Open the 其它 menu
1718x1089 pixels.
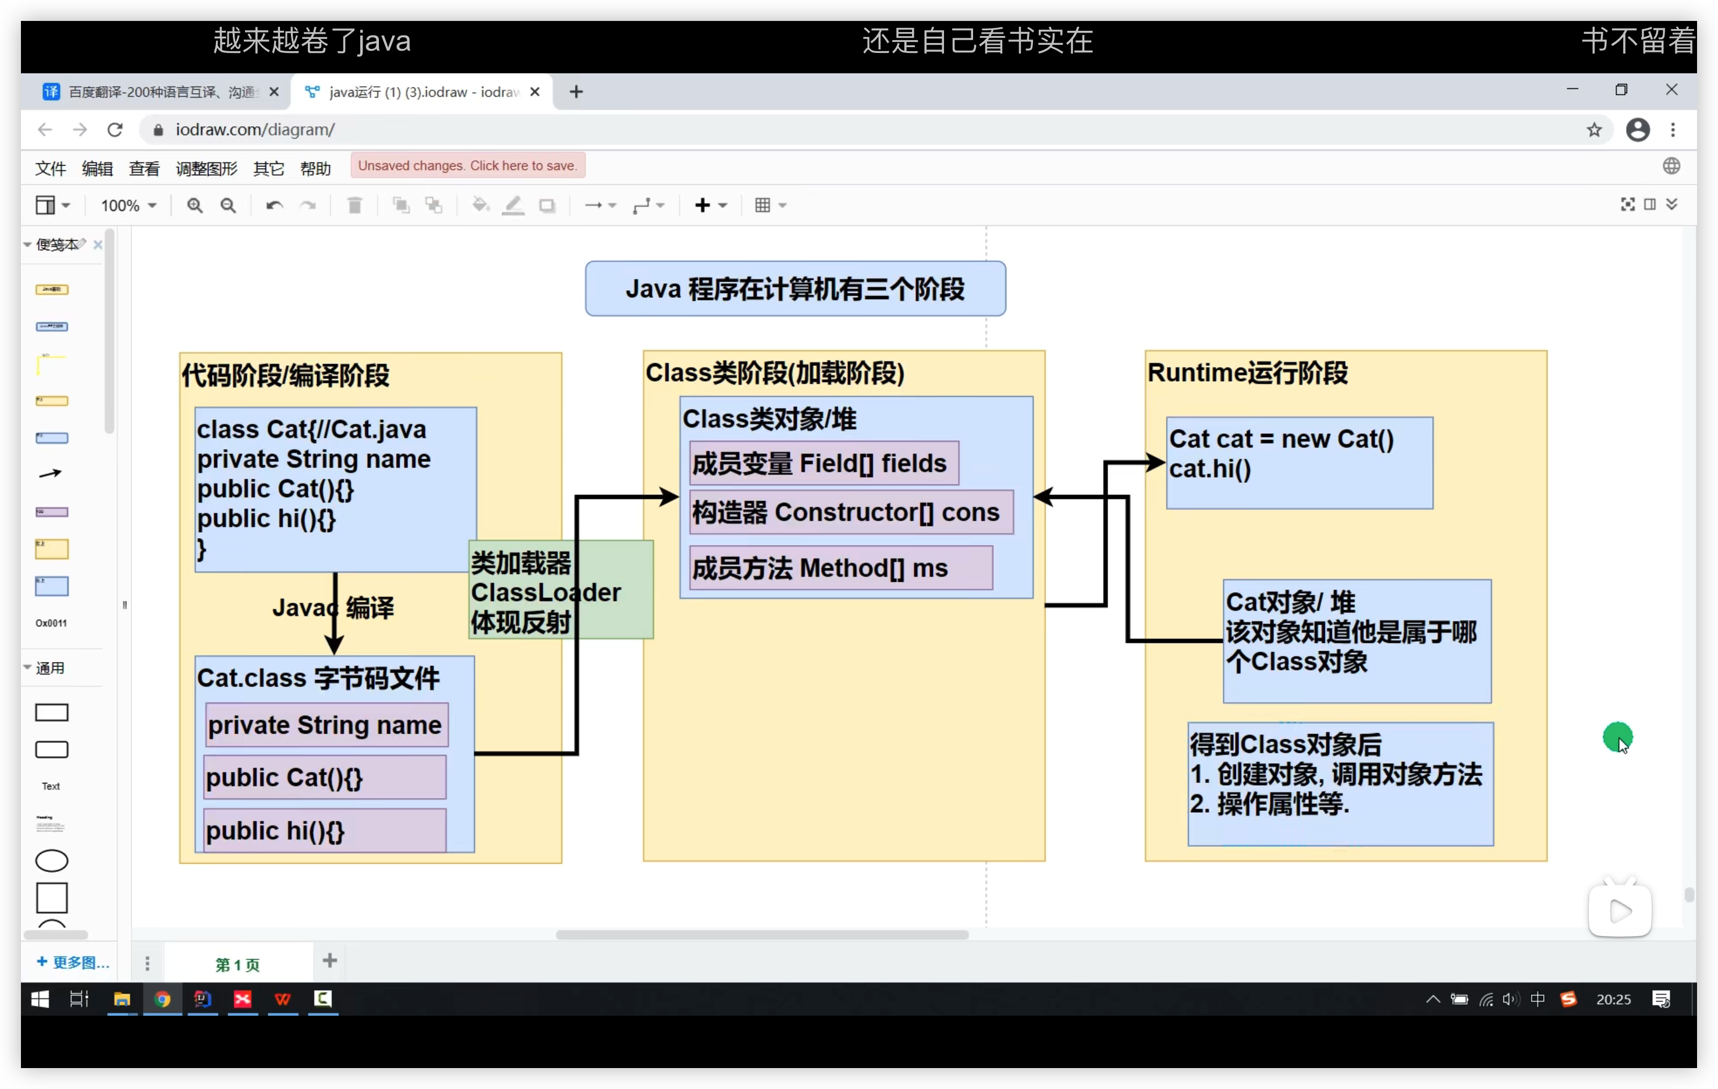tap(268, 168)
